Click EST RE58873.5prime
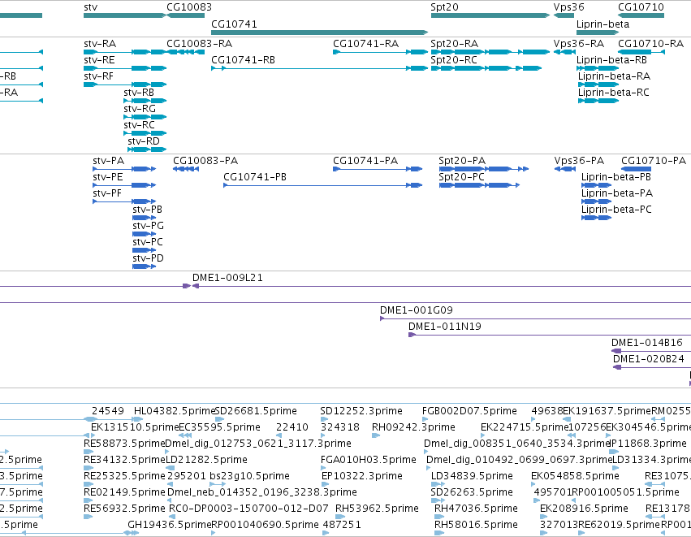This screenshot has height=537, width=691. (89, 452)
